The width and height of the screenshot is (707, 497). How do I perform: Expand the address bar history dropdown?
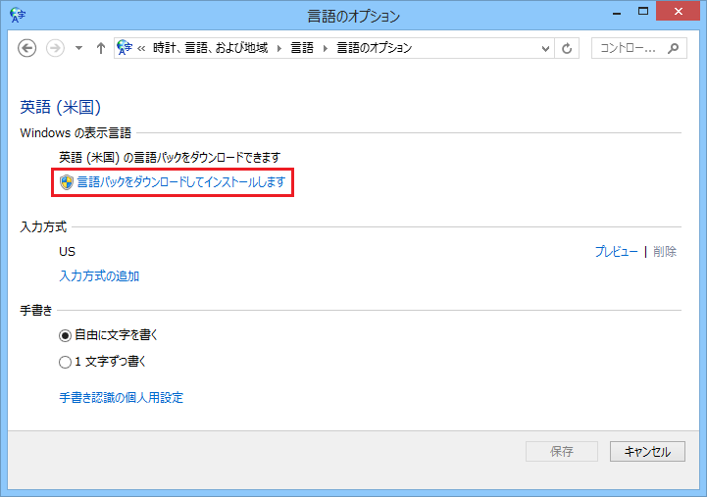[x=547, y=48]
